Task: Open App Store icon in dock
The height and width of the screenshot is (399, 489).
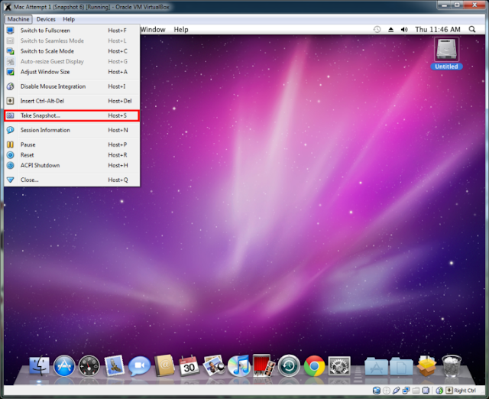Action: coord(64,366)
